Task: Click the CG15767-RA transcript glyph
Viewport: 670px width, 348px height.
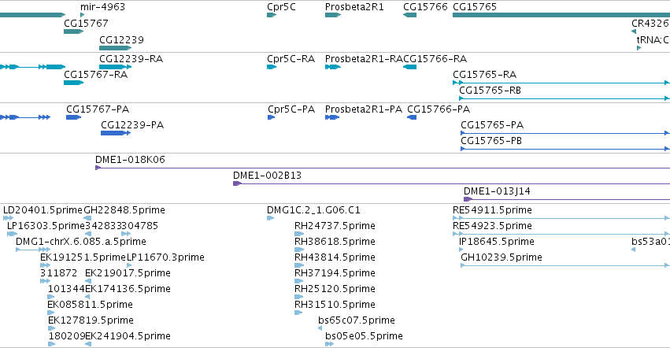Action: click(73, 83)
